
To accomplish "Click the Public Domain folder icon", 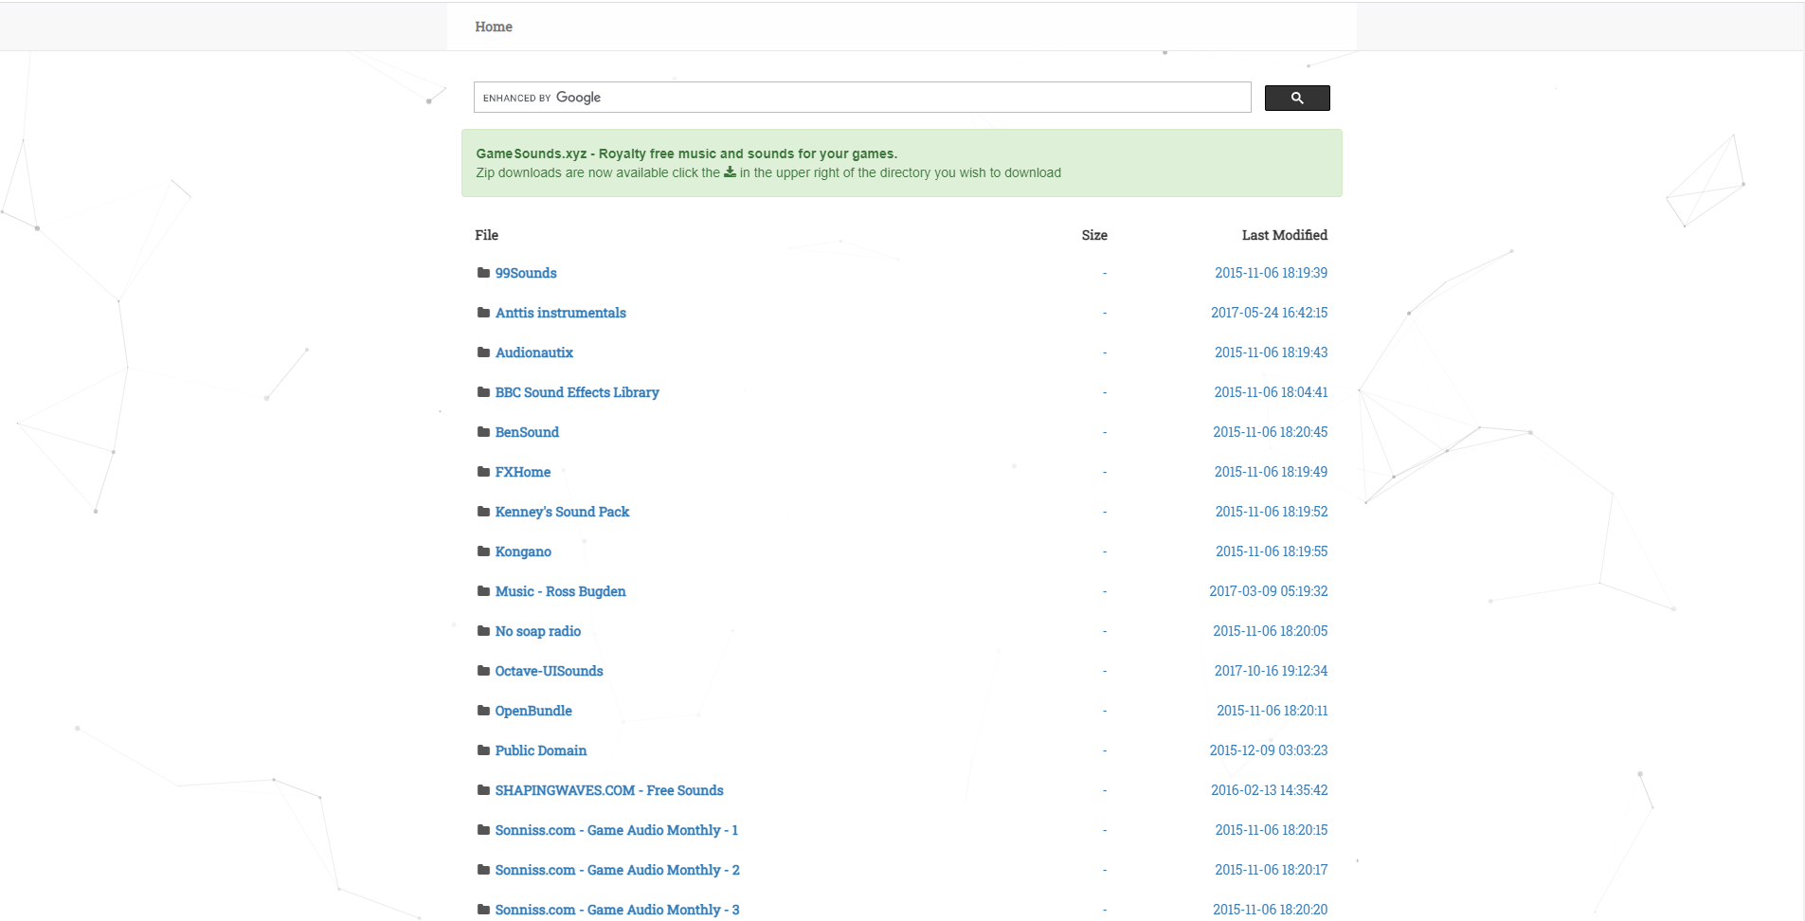I will [483, 750].
